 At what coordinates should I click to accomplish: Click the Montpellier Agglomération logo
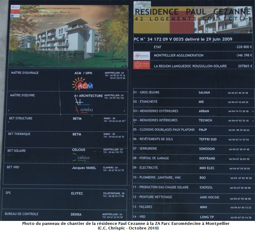142,56
